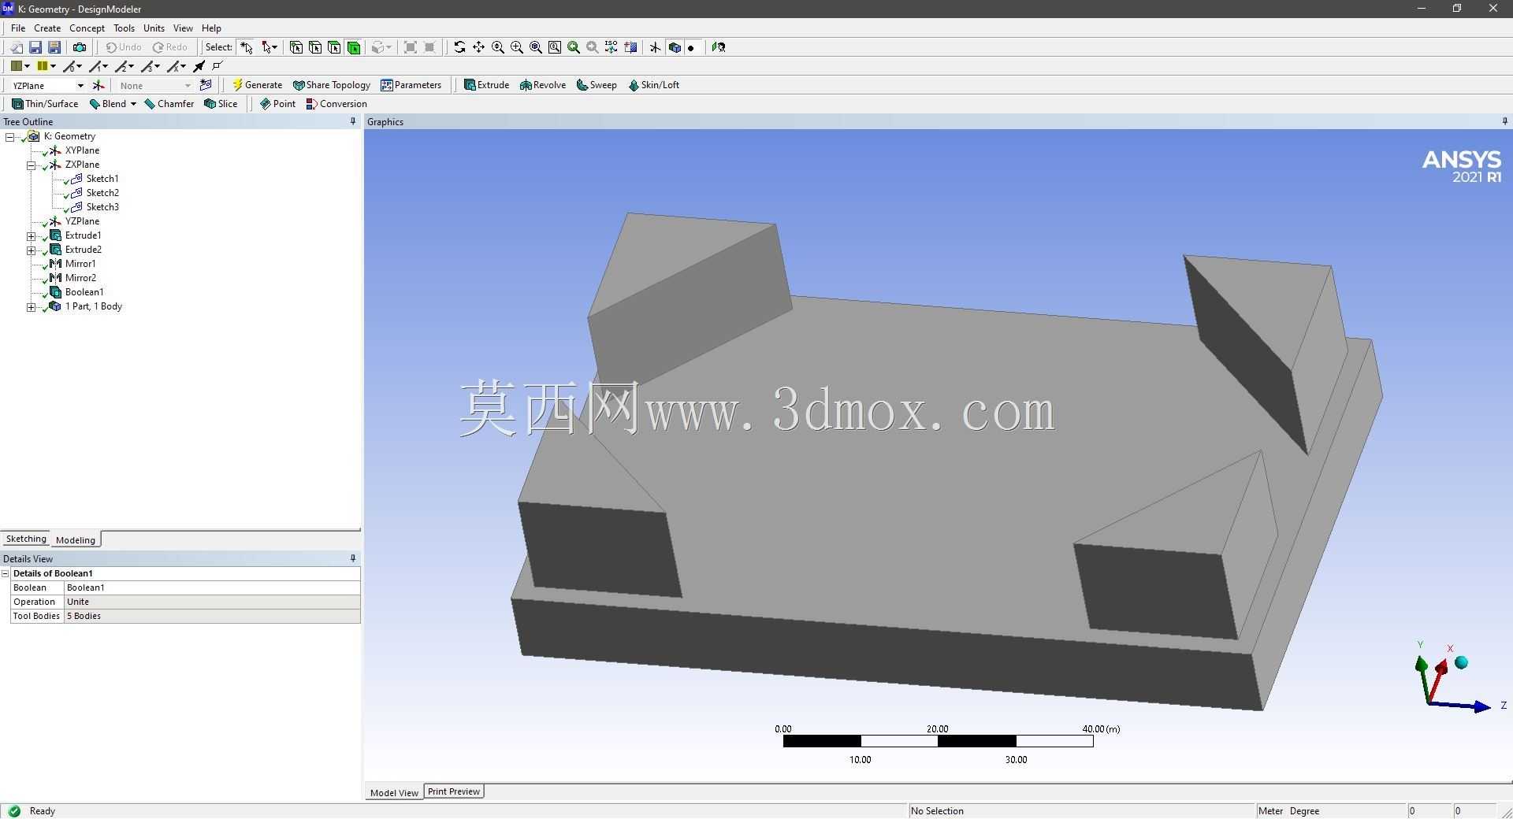Image resolution: width=1513 pixels, height=819 pixels.
Task: Click the New file icon
Action: coord(17,47)
